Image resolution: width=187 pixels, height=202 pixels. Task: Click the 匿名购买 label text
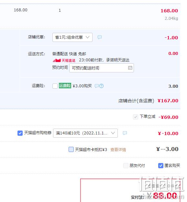(172, 166)
